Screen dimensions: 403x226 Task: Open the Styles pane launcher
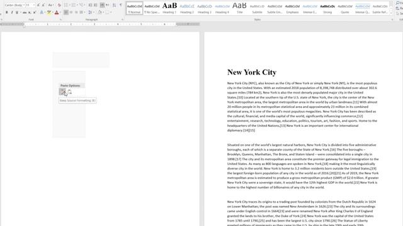392,19
